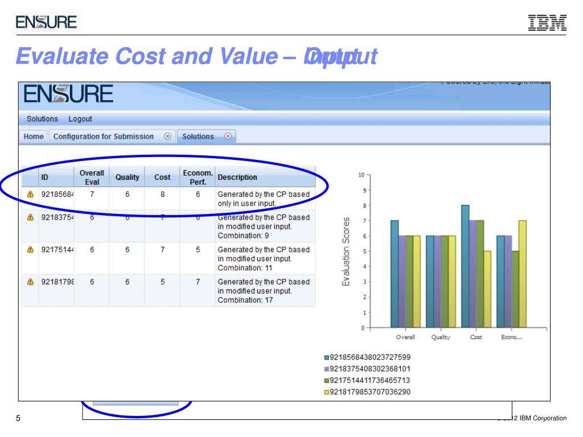Select the tallest blue bar in the Cost group

(x=465, y=266)
